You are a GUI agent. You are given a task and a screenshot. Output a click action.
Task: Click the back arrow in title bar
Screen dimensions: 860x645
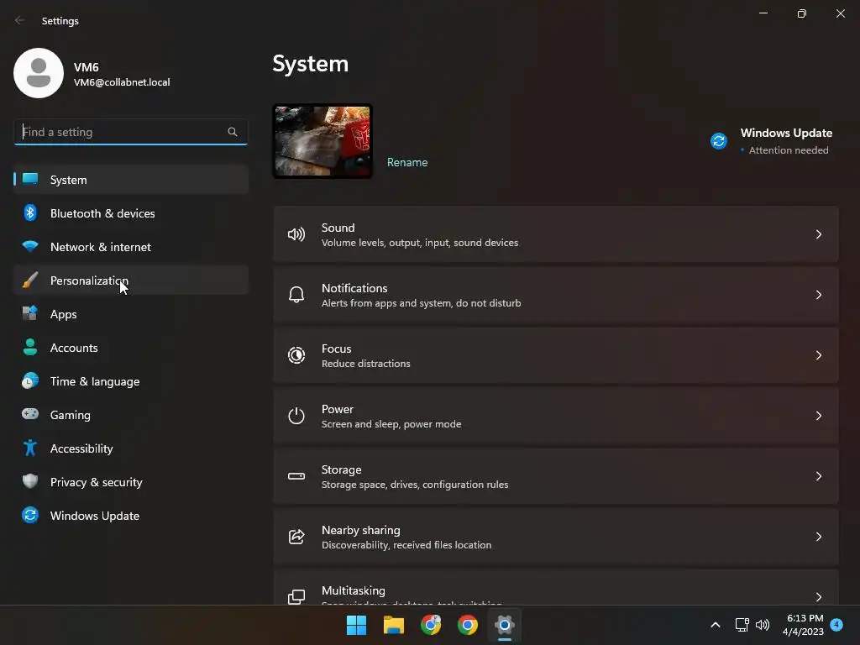tap(20, 20)
